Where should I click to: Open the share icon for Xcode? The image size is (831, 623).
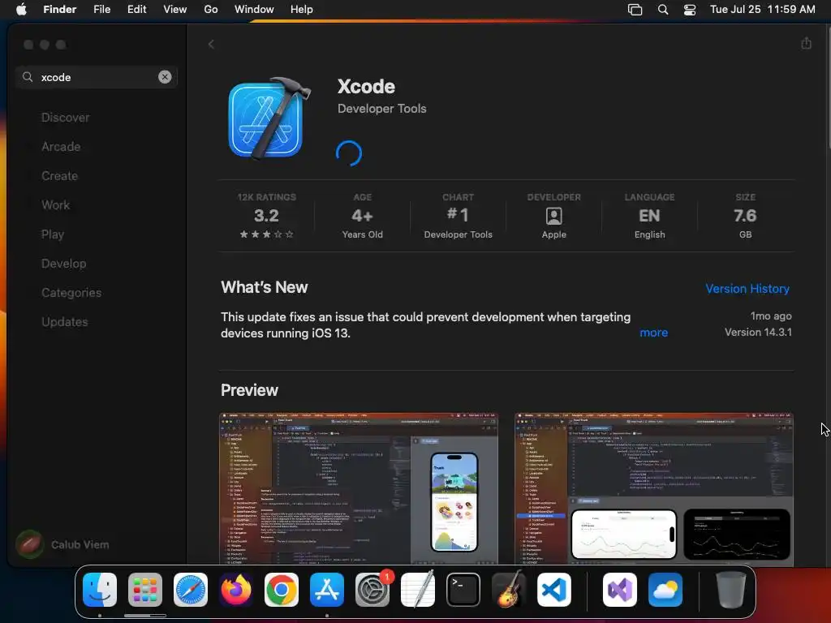click(806, 43)
